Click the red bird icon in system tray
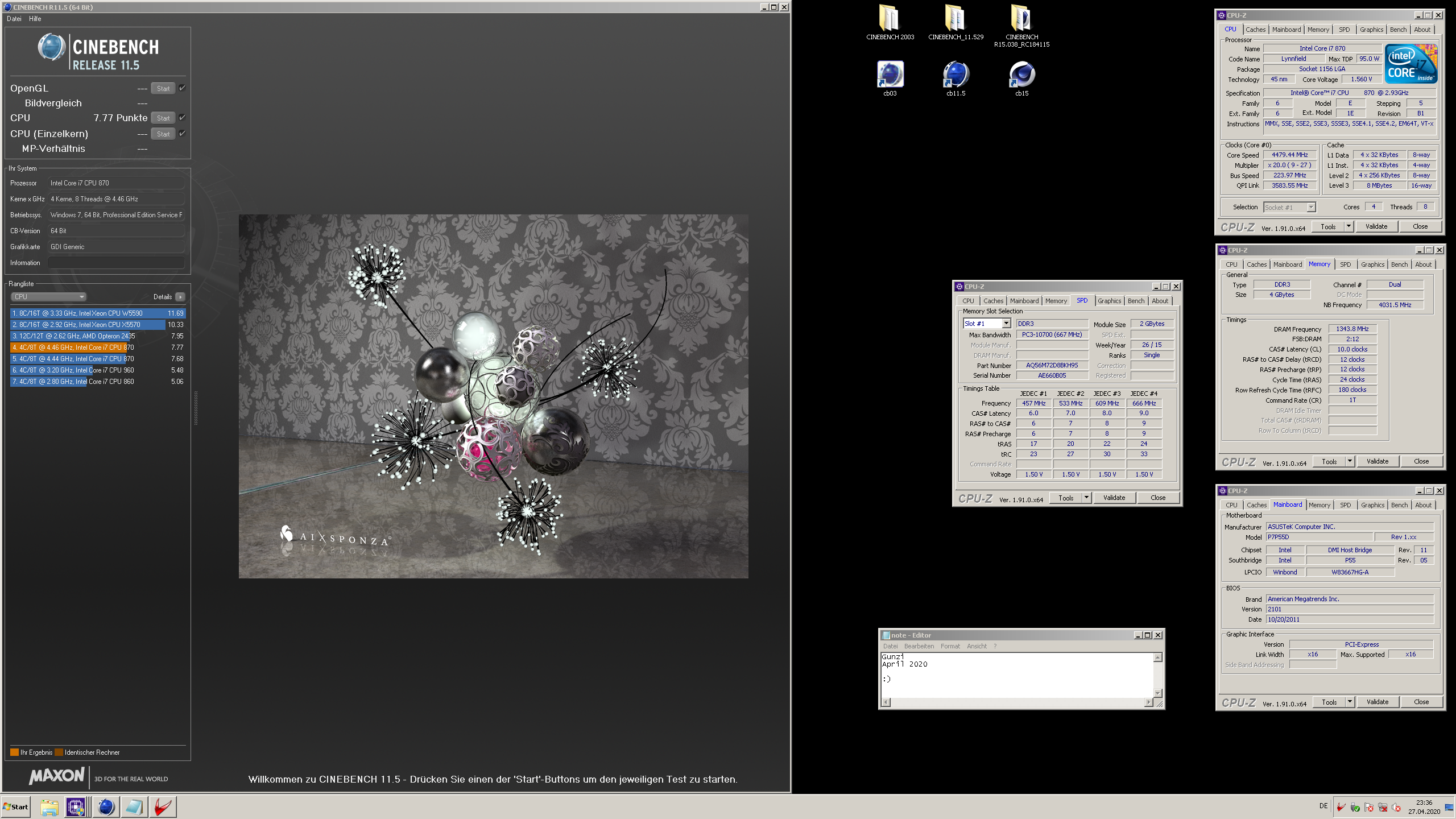Image resolution: width=1456 pixels, height=819 pixels. (1341, 807)
